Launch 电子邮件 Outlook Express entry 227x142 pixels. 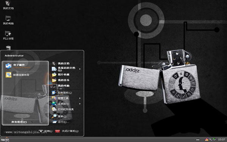[25, 66]
